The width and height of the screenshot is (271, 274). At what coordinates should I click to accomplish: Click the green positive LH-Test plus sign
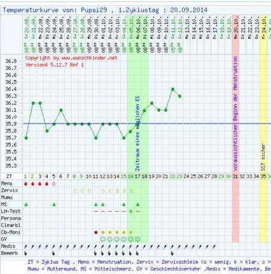pyautogui.click(x=131, y=211)
